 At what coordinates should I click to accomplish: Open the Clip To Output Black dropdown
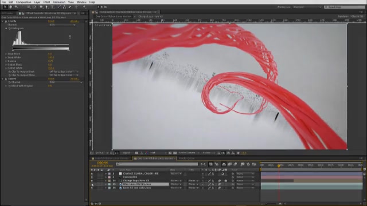point(64,72)
